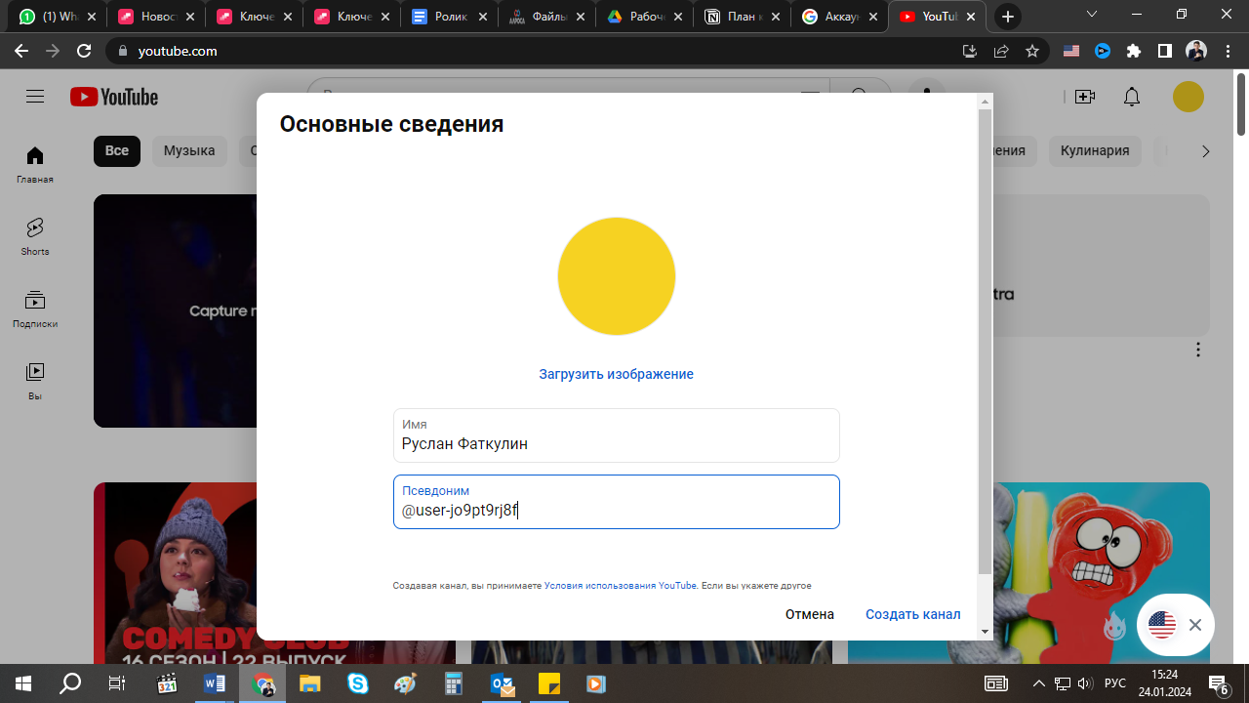Click the YouTube logo
The height and width of the screenshot is (703, 1249).
coord(114,97)
